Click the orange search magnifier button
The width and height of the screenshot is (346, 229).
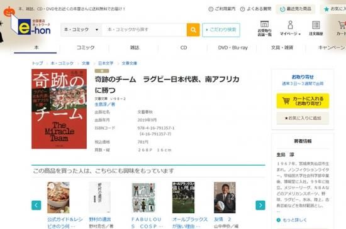[x=193, y=29]
